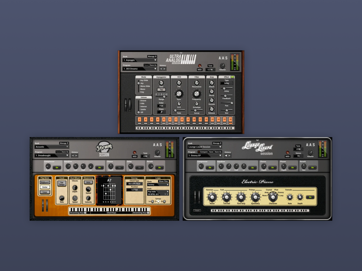Click Ultra Analog collapse chevron above logo

click(x=181, y=53)
